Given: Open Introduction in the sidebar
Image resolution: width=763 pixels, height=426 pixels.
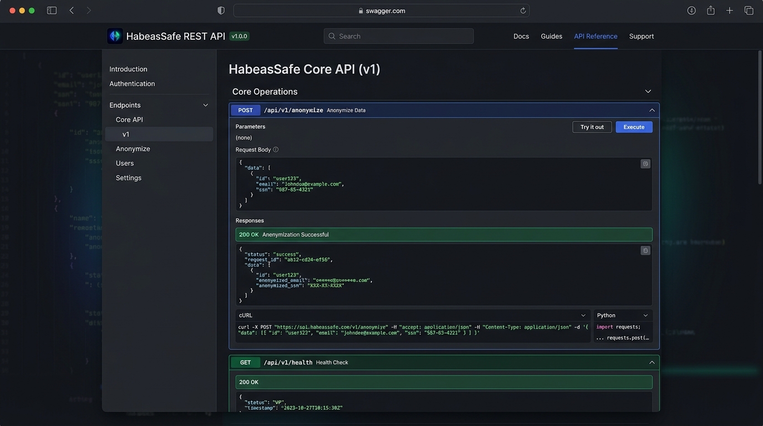Looking at the screenshot, I should 128,69.
